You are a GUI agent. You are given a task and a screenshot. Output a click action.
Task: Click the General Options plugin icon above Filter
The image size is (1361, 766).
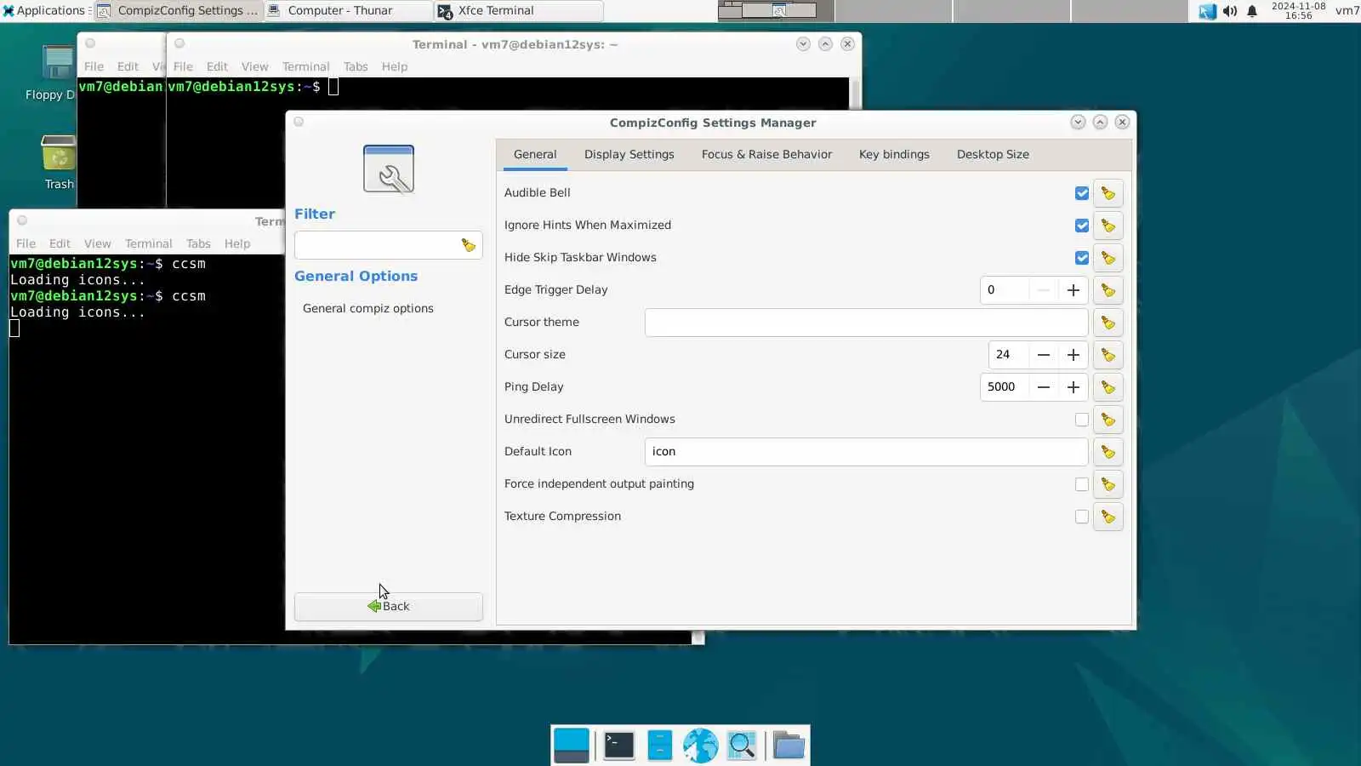(389, 169)
